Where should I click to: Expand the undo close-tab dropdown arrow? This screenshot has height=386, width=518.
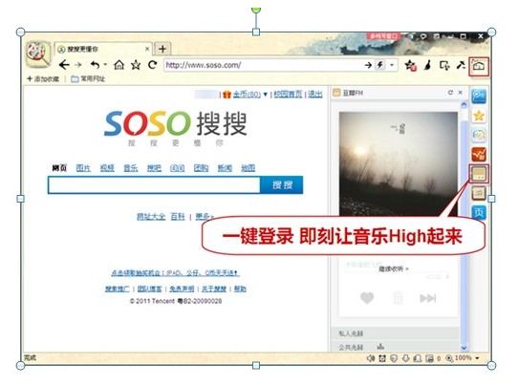click(x=105, y=64)
